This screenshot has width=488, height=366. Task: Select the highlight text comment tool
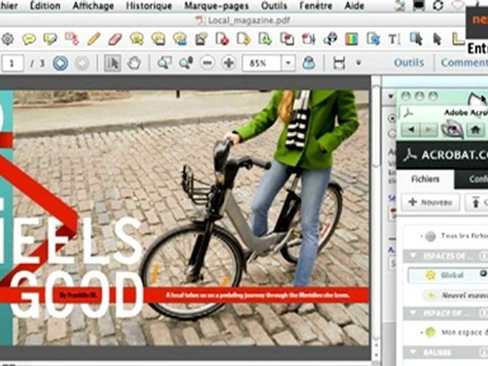point(50,39)
